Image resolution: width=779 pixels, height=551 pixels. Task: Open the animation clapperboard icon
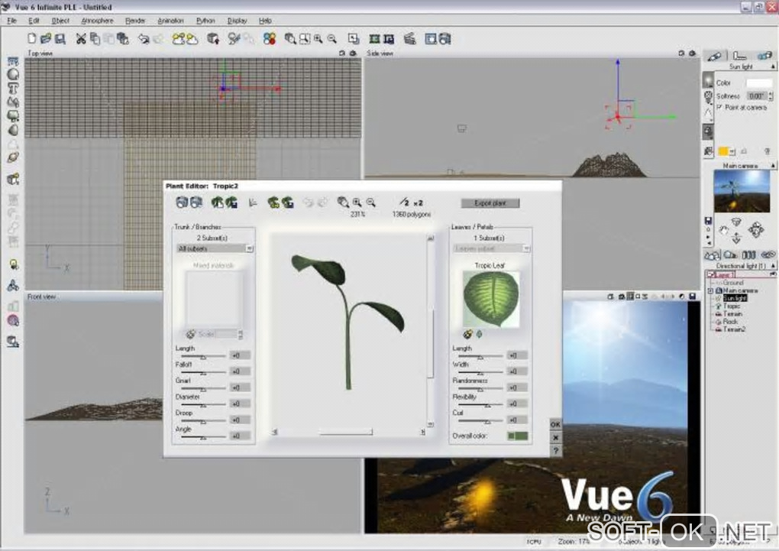coord(410,39)
